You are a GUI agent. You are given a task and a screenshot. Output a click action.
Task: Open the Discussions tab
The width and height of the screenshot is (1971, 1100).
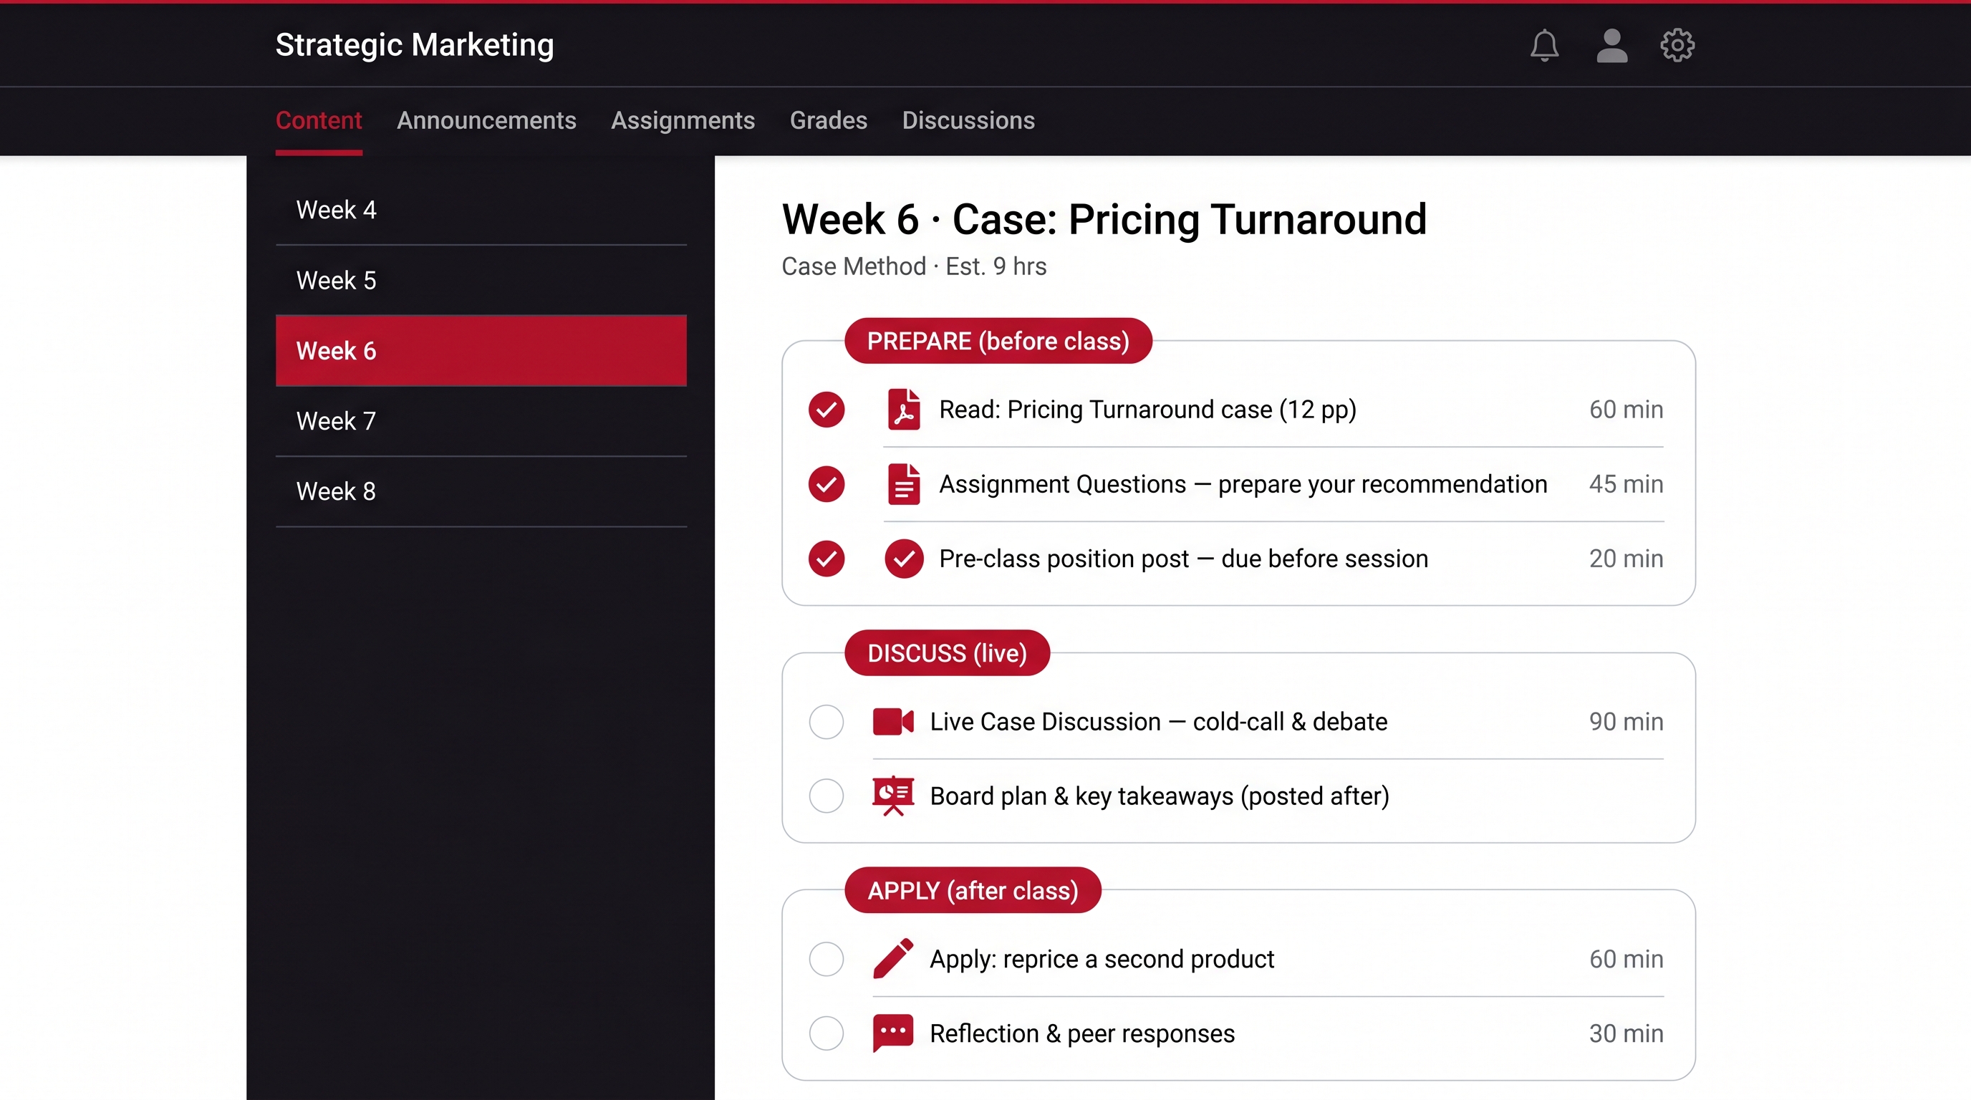coord(968,120)
